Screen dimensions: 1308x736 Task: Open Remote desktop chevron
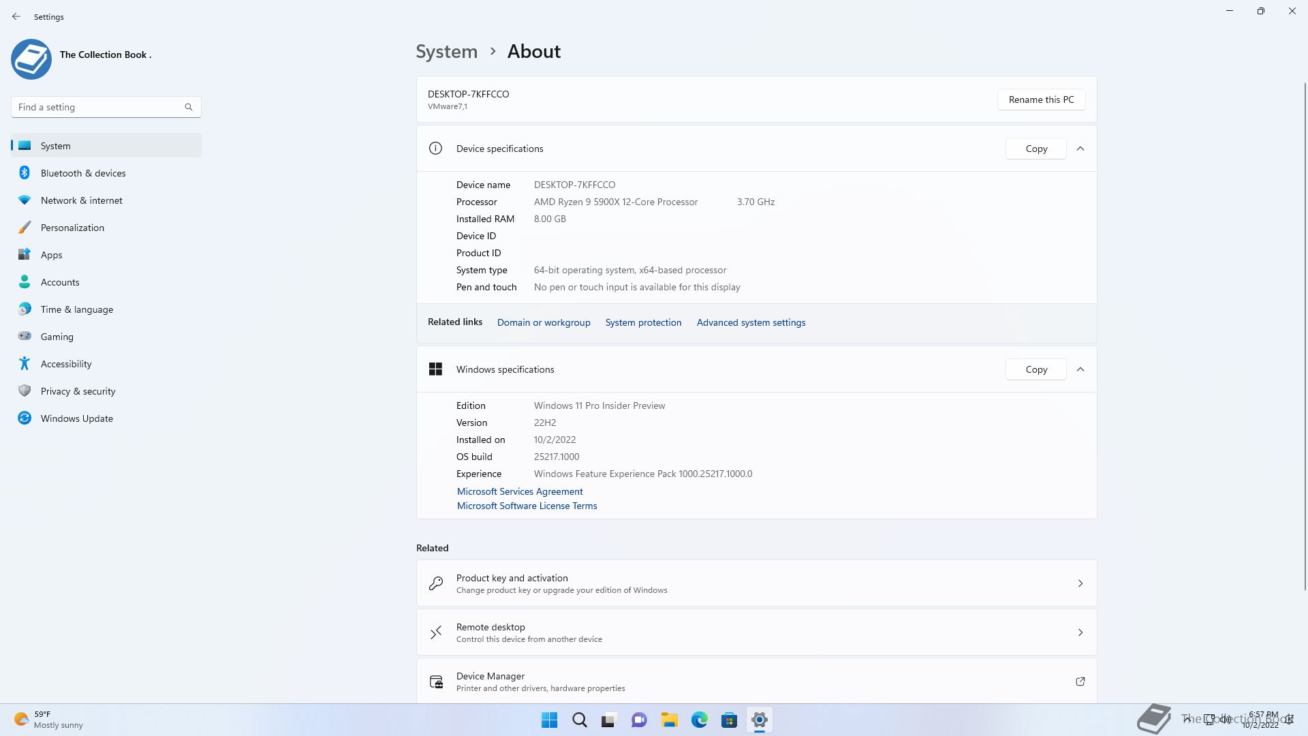pyautogui.click(x=1080, y=632)
